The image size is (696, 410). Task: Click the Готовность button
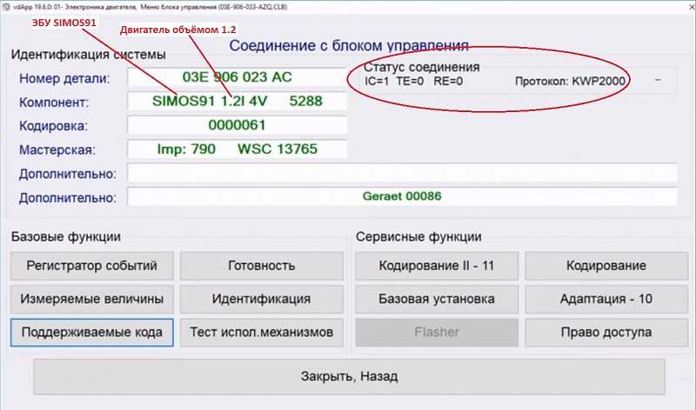tap(261, 266)
